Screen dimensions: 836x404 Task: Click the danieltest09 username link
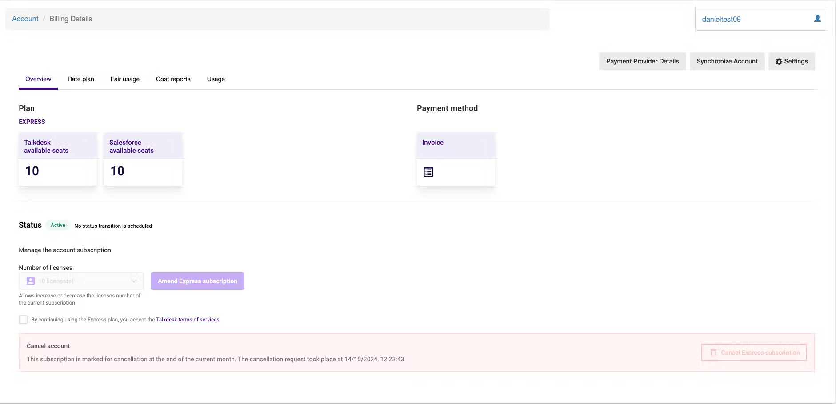coord(721,19)
